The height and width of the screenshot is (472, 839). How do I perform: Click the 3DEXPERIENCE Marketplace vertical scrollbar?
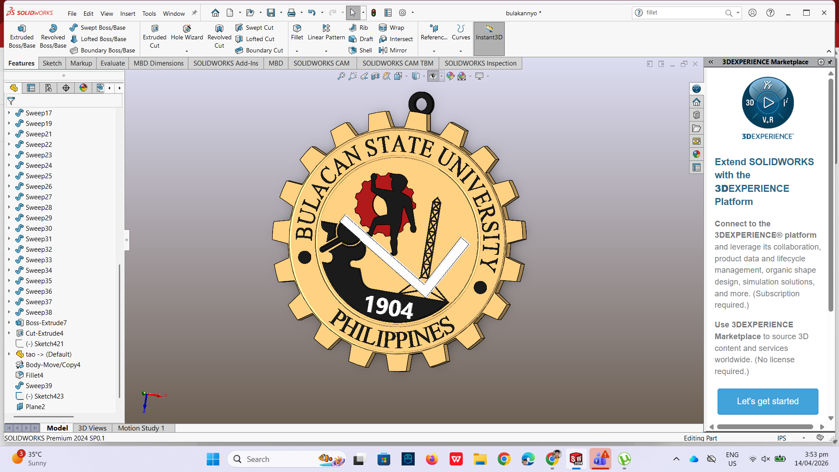(831, 195)
